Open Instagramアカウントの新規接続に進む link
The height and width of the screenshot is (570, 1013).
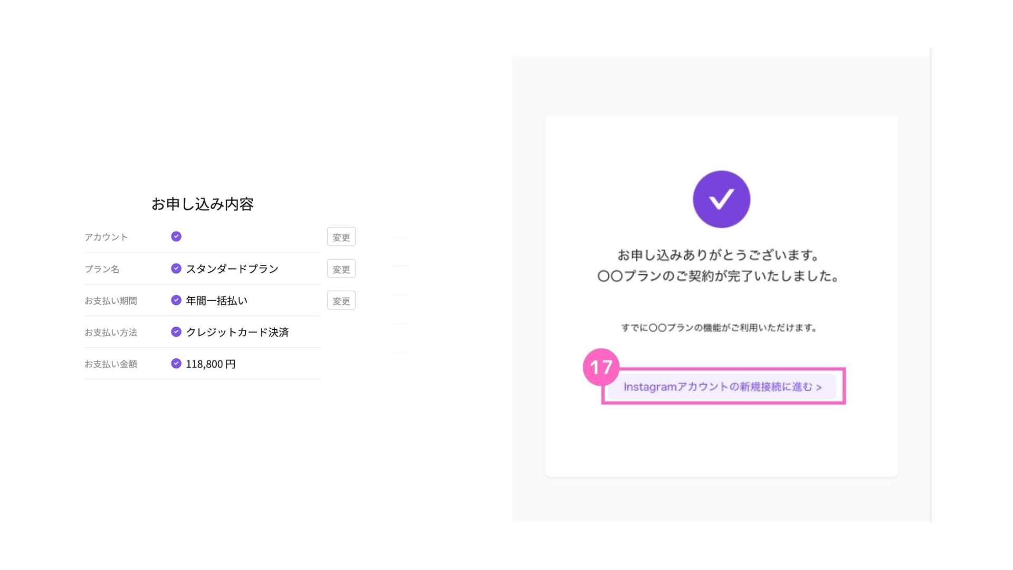click(722, 387)
